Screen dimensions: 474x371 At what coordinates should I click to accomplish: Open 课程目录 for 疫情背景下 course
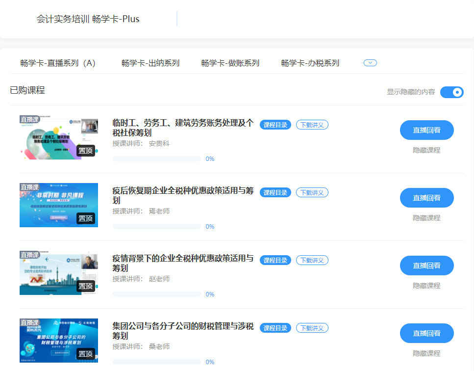(x=275, y=260)
